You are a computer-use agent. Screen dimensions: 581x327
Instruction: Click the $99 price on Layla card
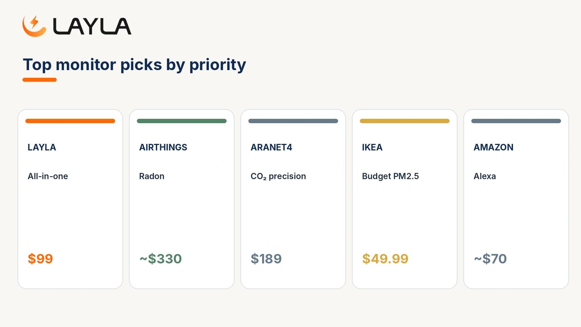tap(40, 259)
